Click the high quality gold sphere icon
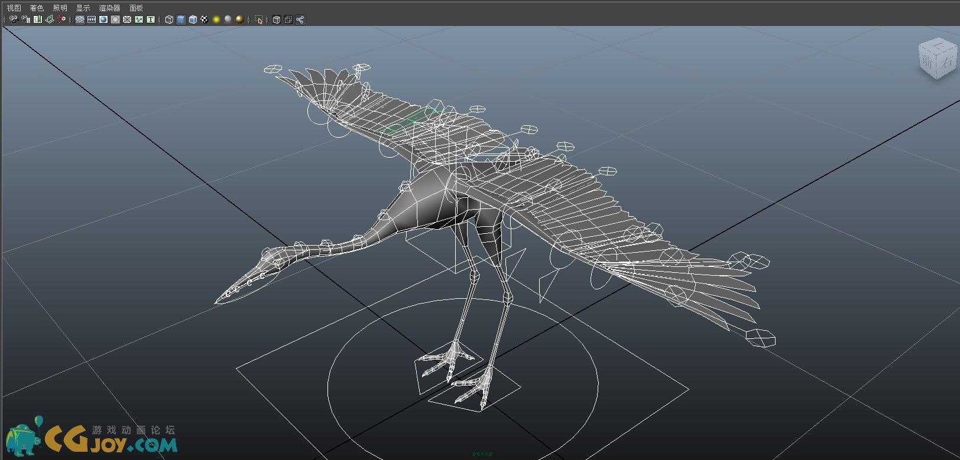 (x=240, y=19)
